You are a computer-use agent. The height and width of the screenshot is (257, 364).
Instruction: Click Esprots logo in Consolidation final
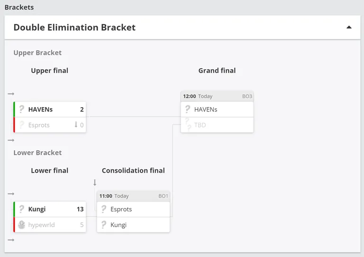(x=104, y=209)
